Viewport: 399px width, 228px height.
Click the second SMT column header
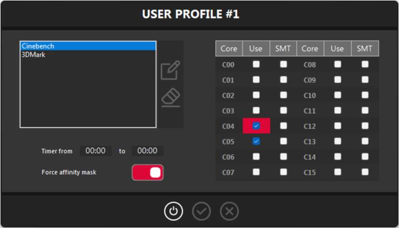point(365,49)
